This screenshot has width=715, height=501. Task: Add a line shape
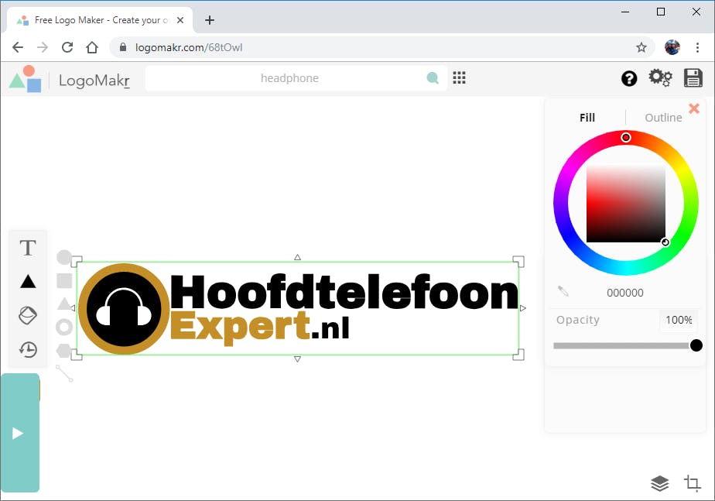(64, 373)
